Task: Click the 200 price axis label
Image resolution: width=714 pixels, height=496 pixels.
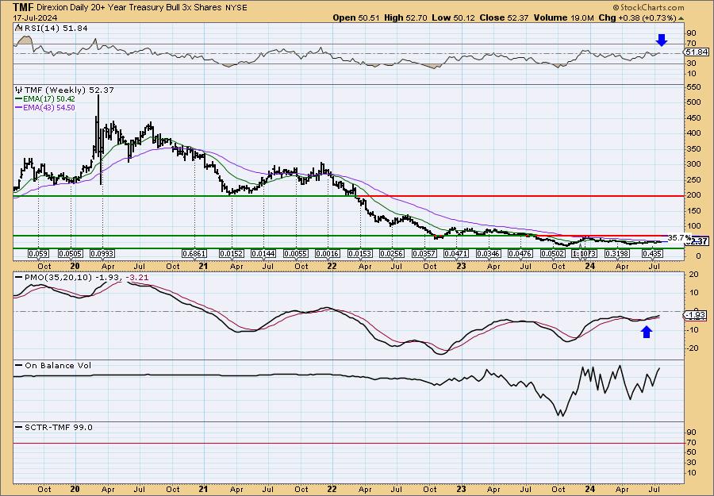Action: point(693,195)
